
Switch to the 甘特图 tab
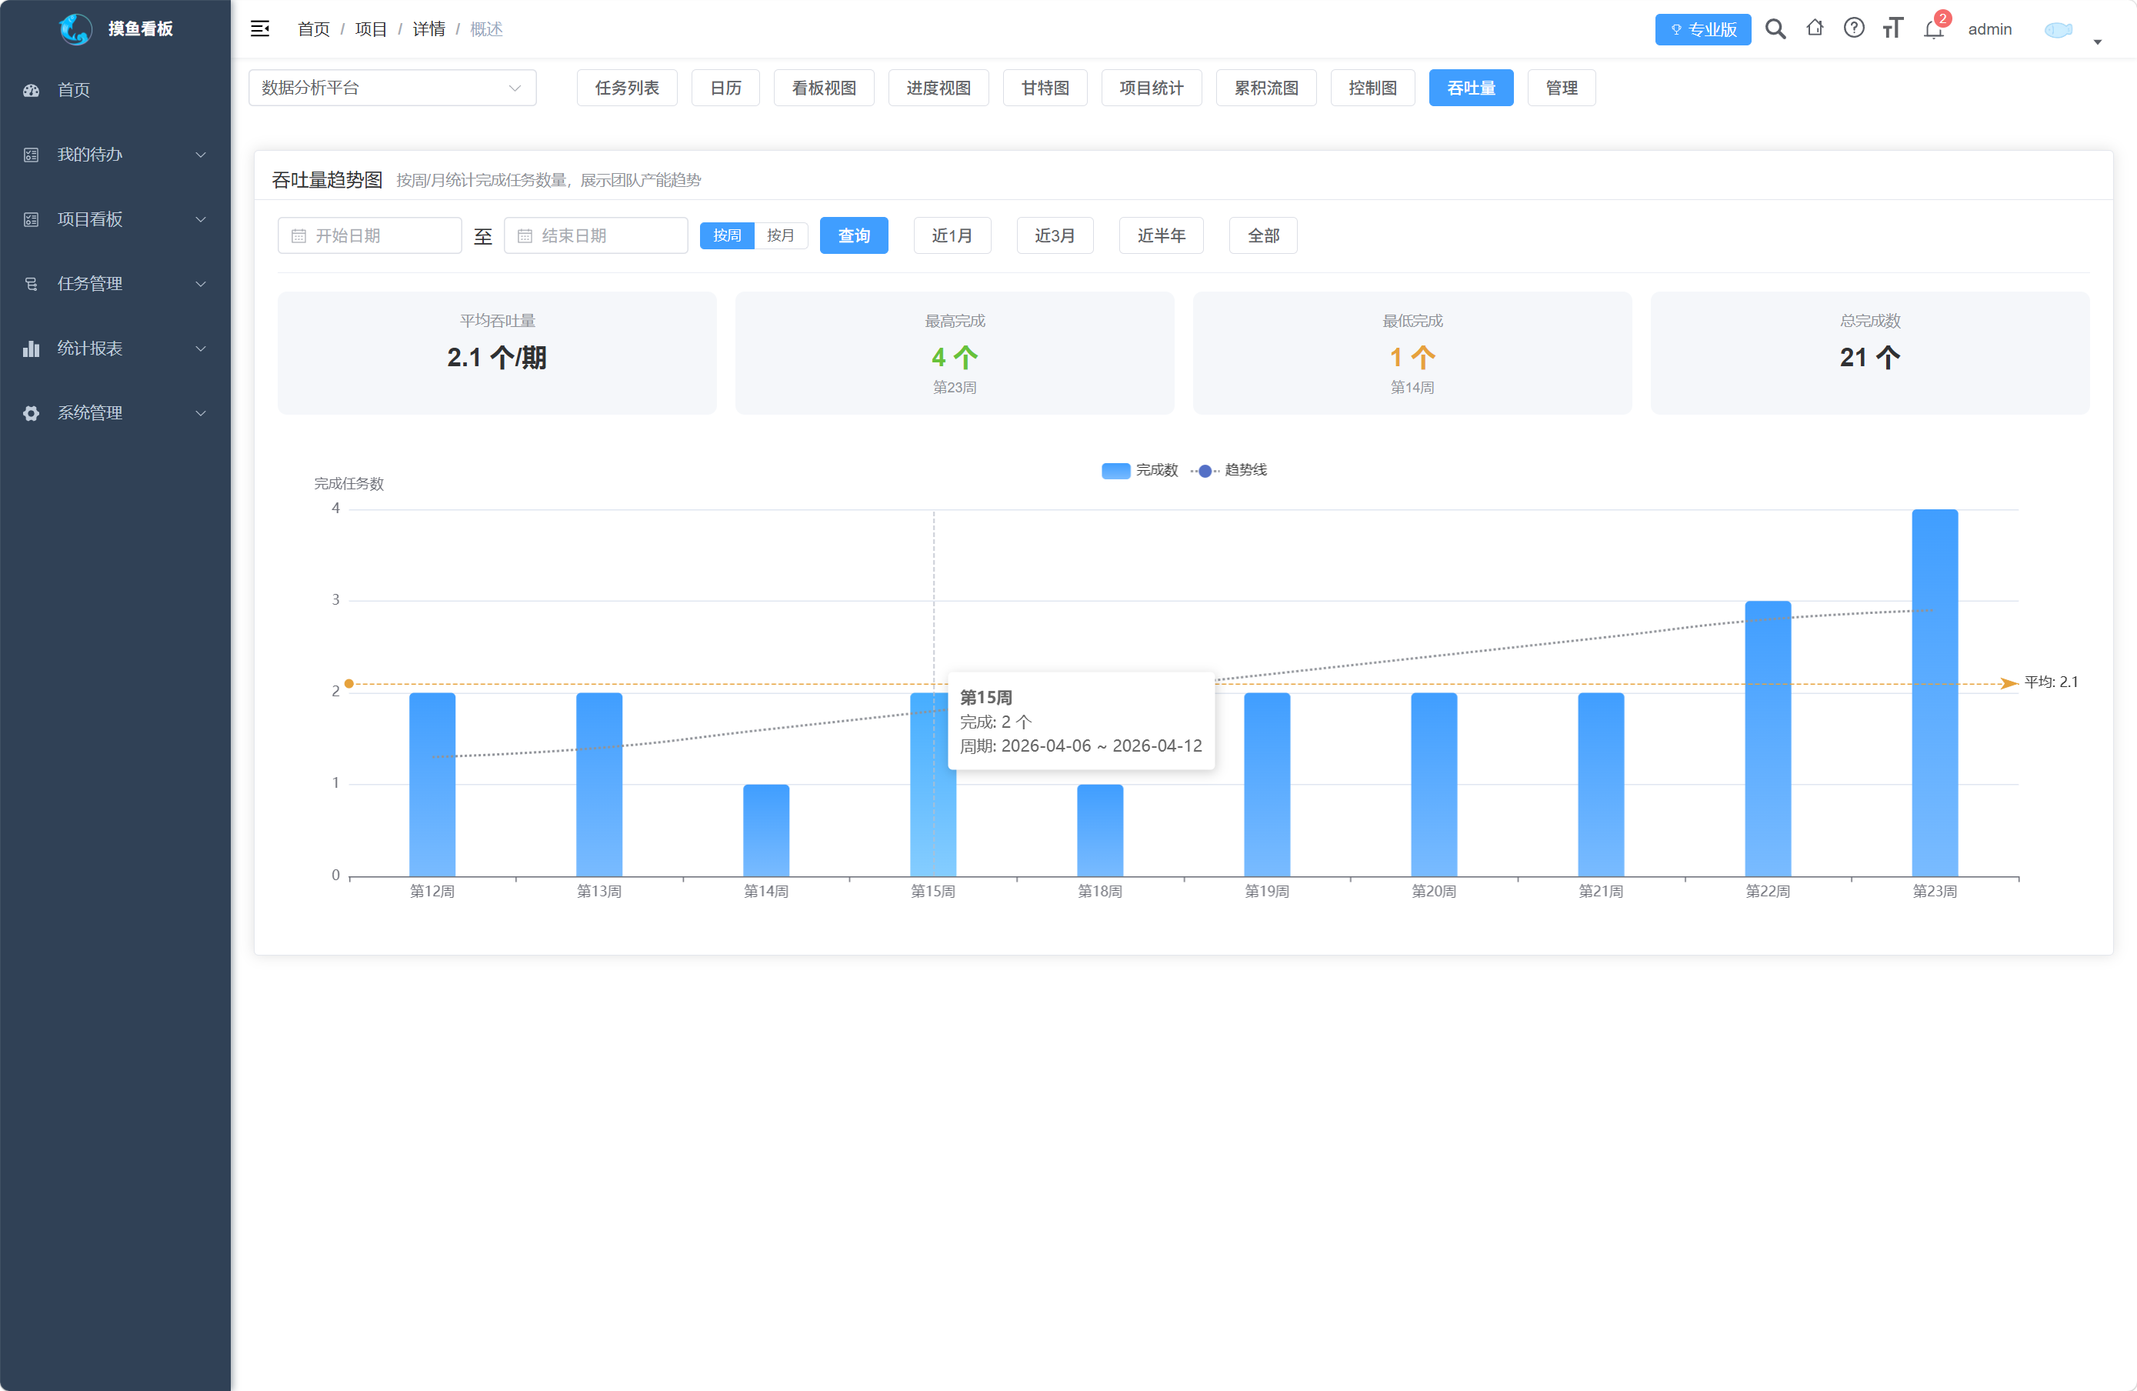1045,88
